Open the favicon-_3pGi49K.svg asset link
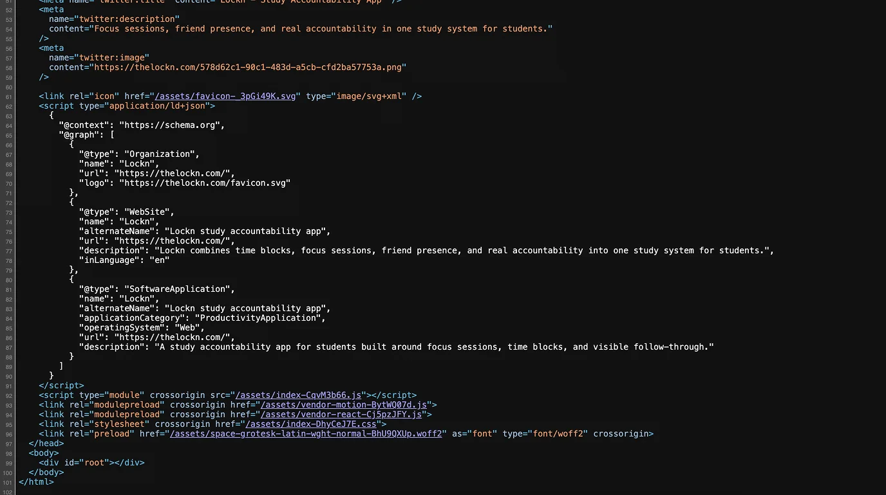Image resolution: width=886 pixels, height=495 pixels. (225, 96)
